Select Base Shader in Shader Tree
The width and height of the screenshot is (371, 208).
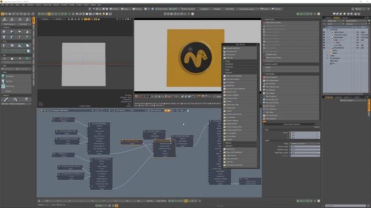point(339,38)
